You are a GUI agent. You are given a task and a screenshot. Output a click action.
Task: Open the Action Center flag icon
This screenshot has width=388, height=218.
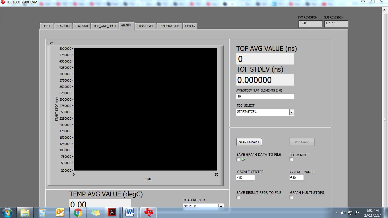357,213
